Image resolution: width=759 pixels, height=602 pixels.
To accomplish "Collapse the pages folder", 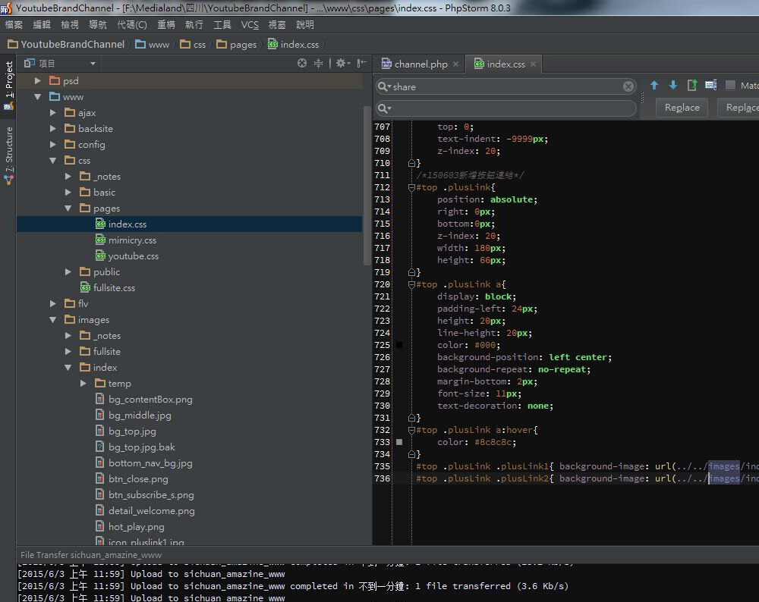I will click(68, 209).
